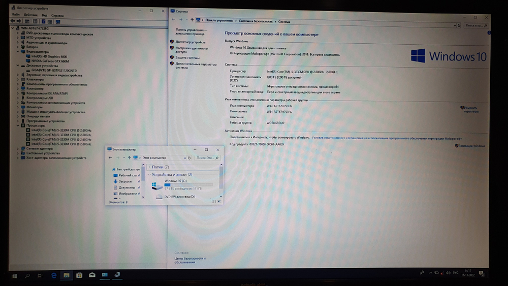Click refresh icon in Этот компьютер window
Viewport: 508px width, 286px height.
coord(189,158)
